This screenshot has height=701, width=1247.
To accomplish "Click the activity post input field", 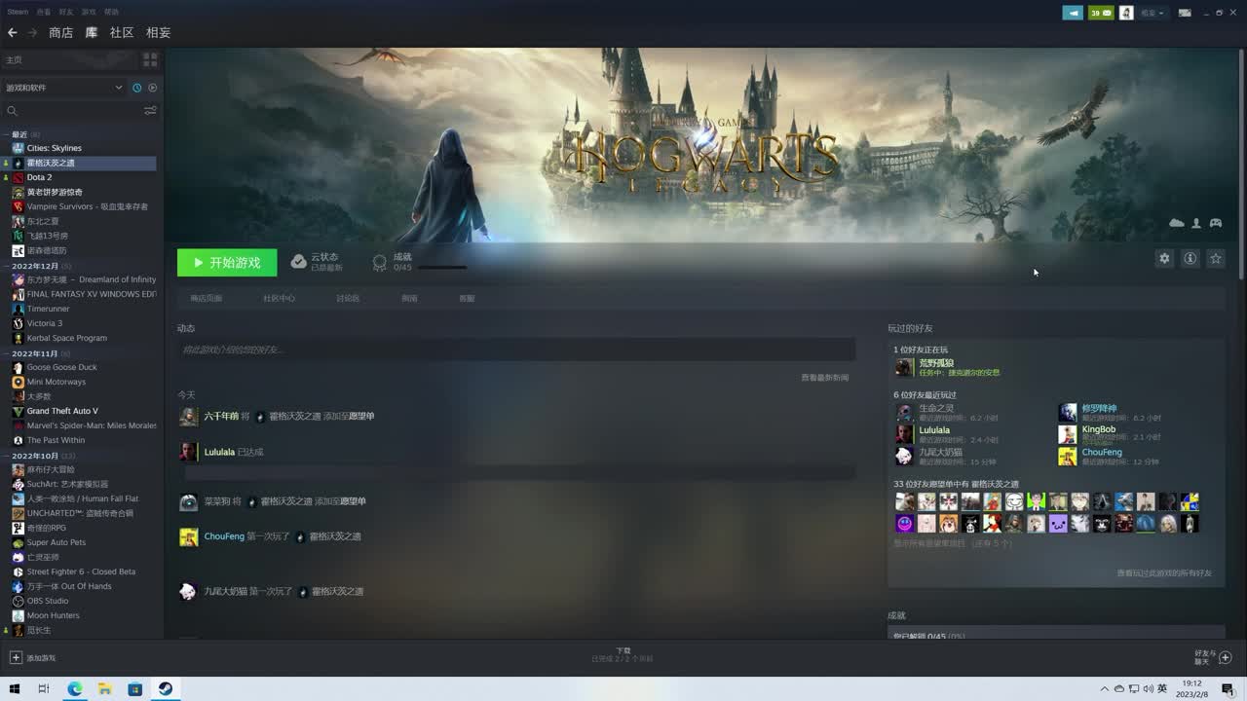I will pyautogui.click(x=516, y=350).
